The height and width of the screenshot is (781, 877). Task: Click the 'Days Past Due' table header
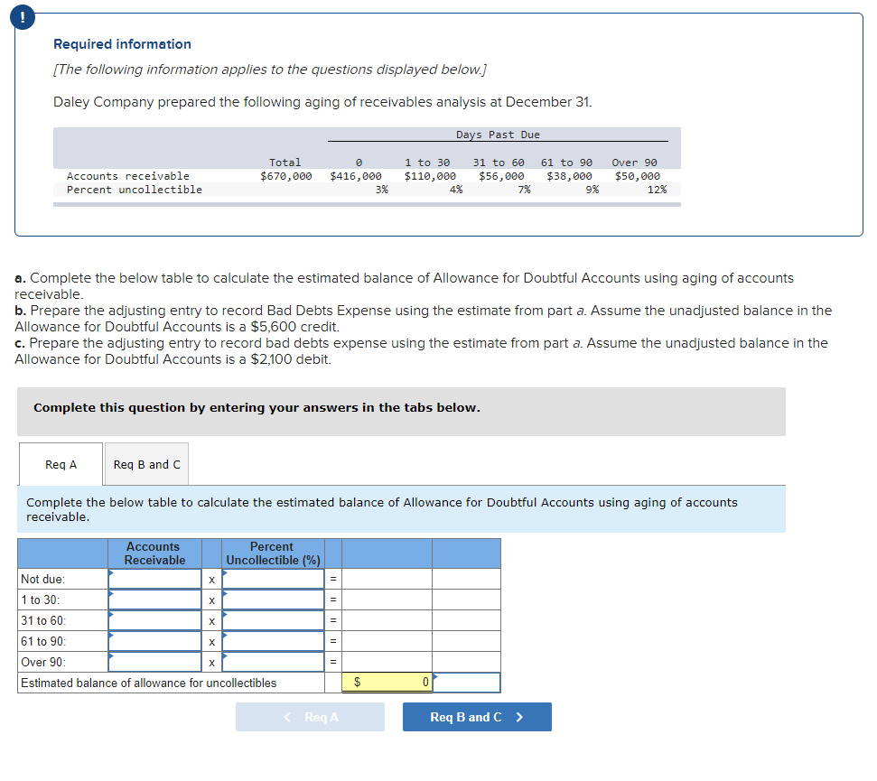tap(498, 135)
